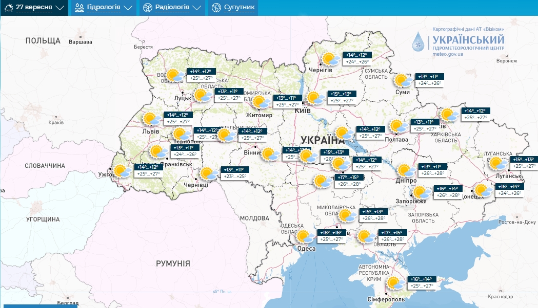
Task: Click the Lutsk weather icon
Action: click(x=203, y=96)
